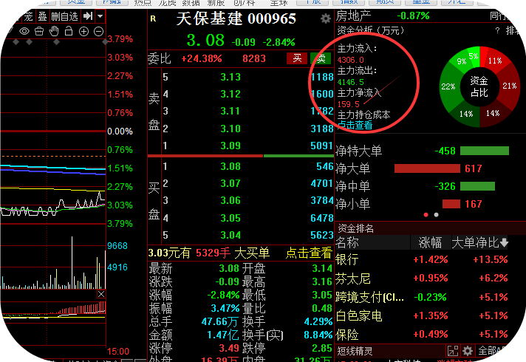Viewport: 526px width, 362px height.
Task: Click the 委比 value +24.38%
Action: click(201, 58)
